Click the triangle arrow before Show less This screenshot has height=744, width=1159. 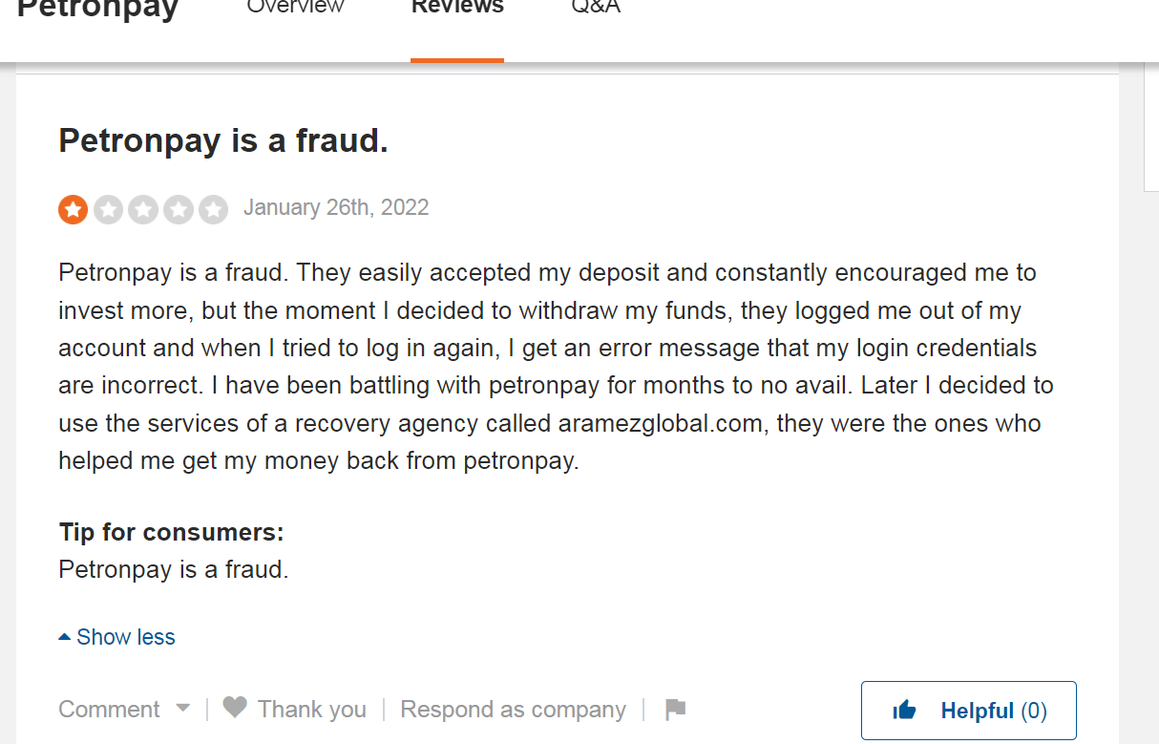[x=64, y=636]
